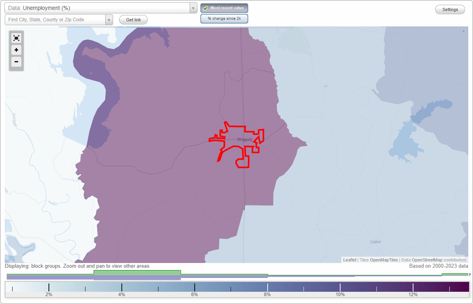Screen dimensions: 473x304
Task: Click the tall green histogram bar
Action: (137, 272)
